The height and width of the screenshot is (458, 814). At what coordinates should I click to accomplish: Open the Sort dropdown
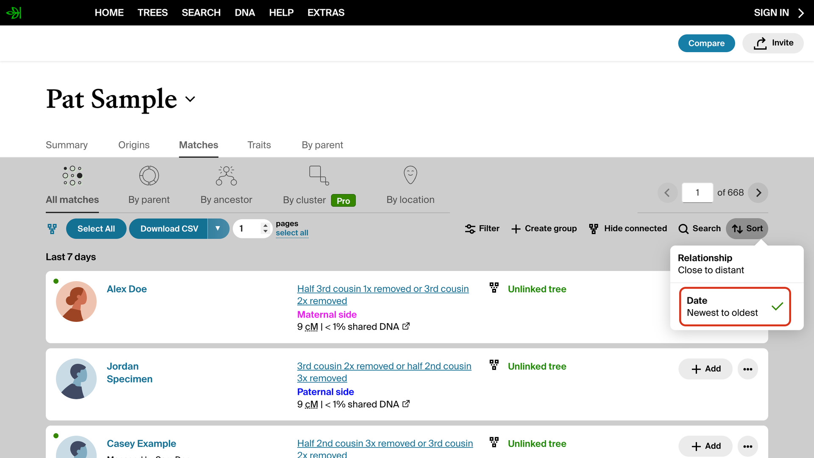(x=747, y=229)
